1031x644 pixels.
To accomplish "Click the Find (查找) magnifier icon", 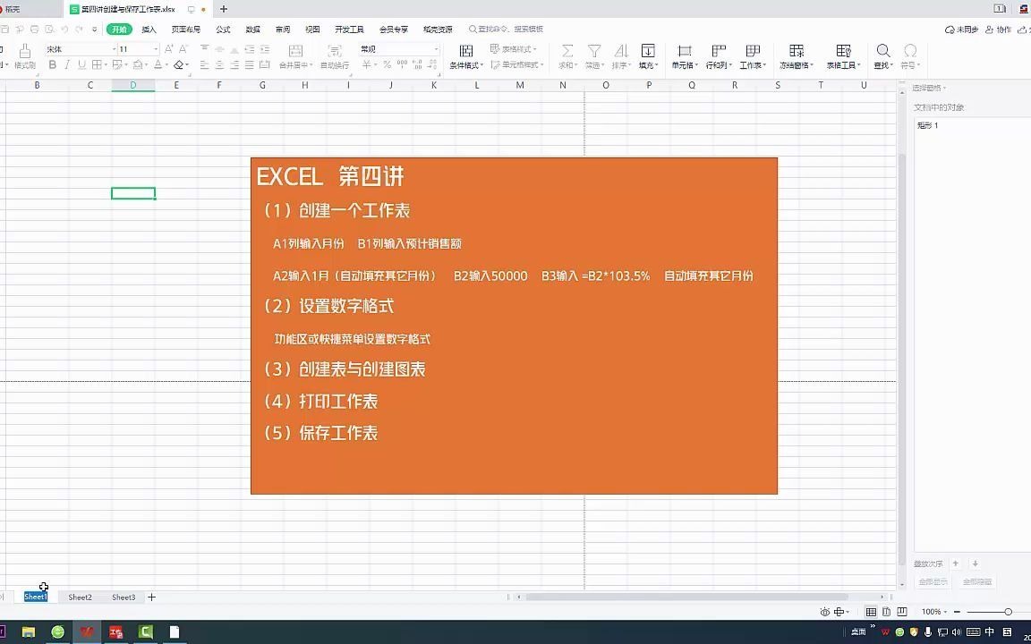I will (882, 51).
